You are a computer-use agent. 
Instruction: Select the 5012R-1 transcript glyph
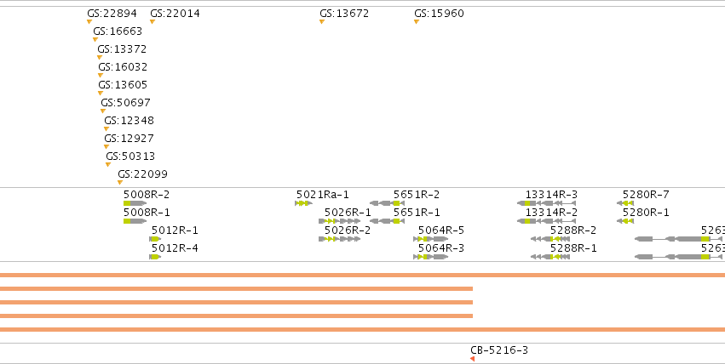click(155, 239)
